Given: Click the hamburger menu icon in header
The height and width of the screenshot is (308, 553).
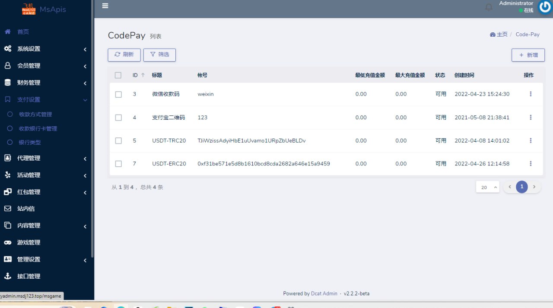Looking at the screenshot, I should pyautogui.click(x=105, y=6).
